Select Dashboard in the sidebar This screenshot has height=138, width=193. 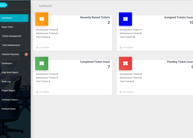tap(14, 18)
